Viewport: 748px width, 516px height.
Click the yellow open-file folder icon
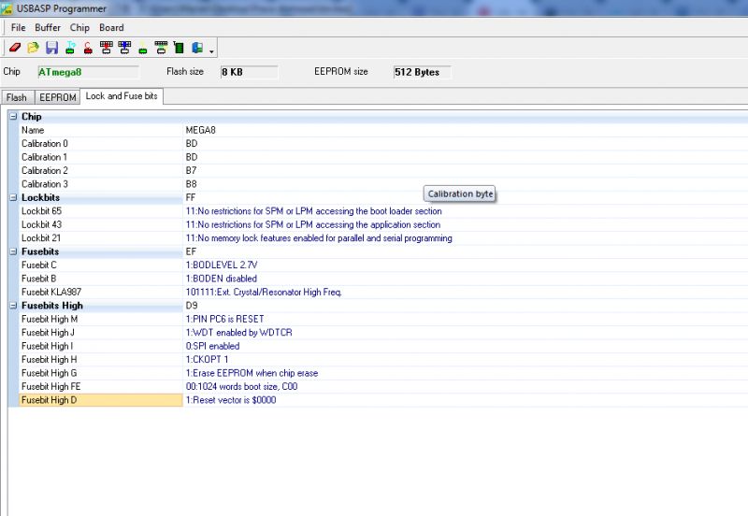33,48
